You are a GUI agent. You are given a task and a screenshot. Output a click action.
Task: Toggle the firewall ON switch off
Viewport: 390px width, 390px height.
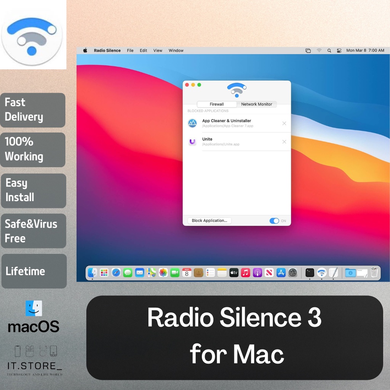click(274, 221)
